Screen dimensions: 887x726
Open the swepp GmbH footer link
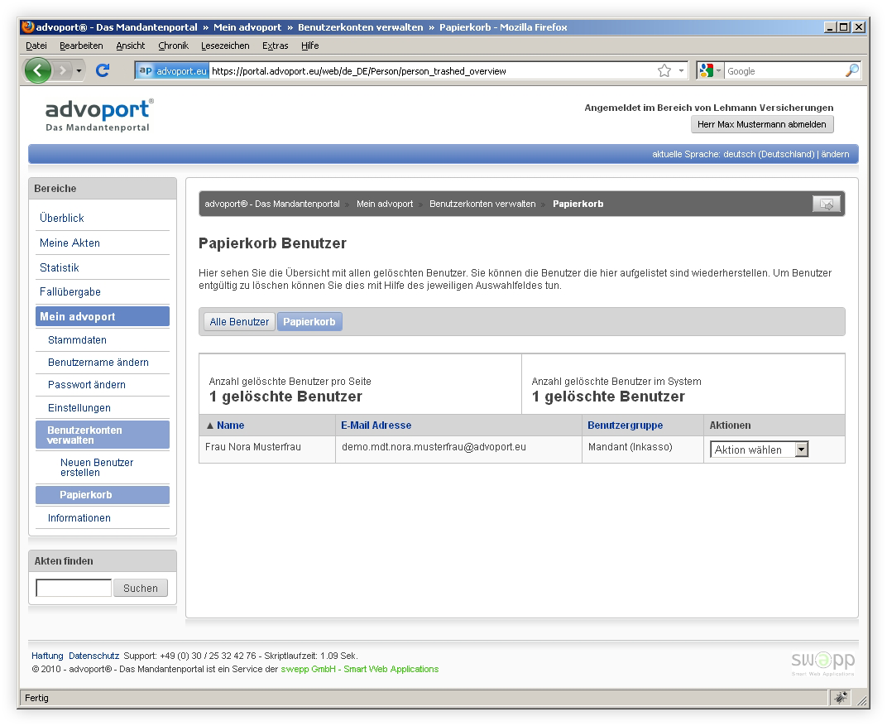click(x=360, y=669)
